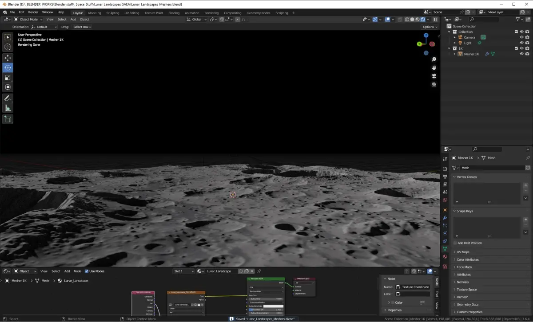Click the Texture Coordinate node name field

point(413,287)
